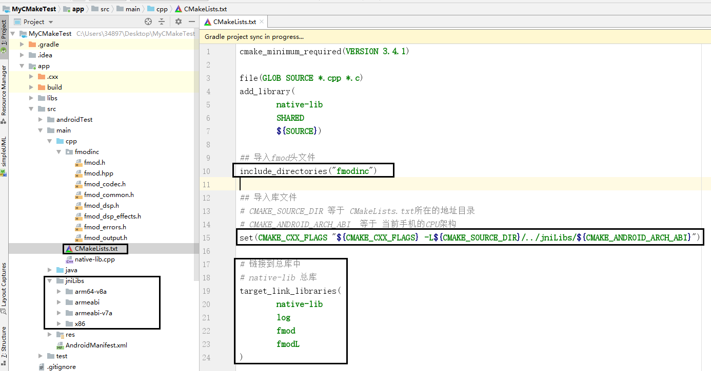Open the Resource Manager side tab

4,94
